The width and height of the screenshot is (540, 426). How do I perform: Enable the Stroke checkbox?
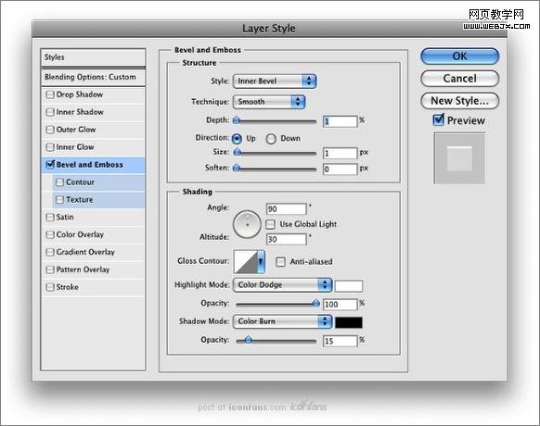[x=50, y=287]
